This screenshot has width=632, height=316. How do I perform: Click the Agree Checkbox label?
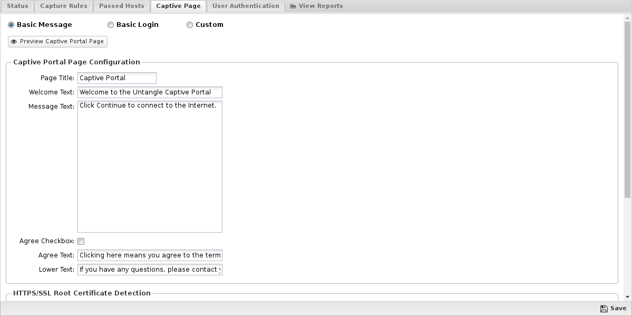pos(47,241)
